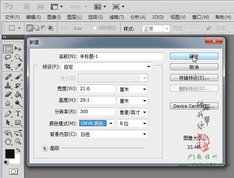Image resolution: width=234 pixels, height=178 pixels.
Task: Select the 3D Rotate tool
Action: [8, 133]
